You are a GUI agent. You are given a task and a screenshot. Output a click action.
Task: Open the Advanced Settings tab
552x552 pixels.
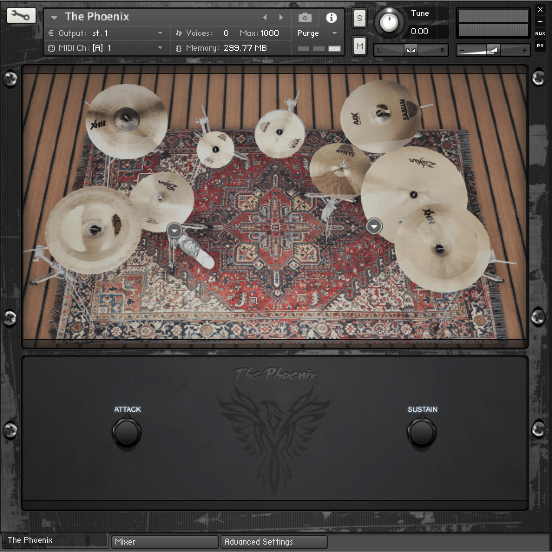tap(274, 542)
